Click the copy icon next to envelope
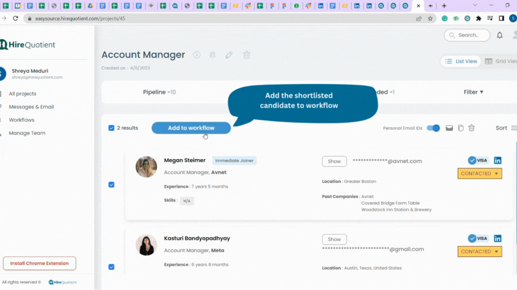517x290 pixels. tap(460, 128)
